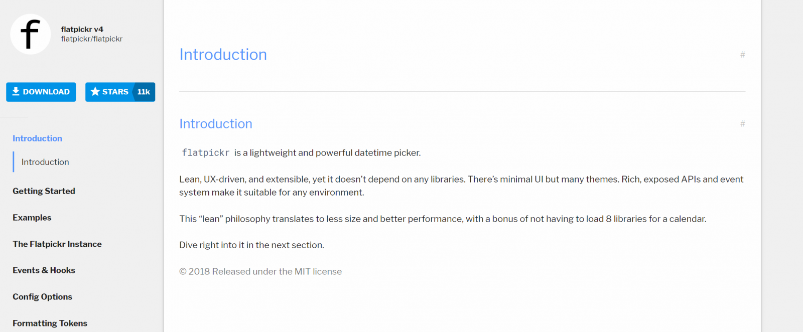The width and height of the screenshot is (803, 332).
Task: Show the Config Options page
Action: pyautogui.click(x=42, y=297)
